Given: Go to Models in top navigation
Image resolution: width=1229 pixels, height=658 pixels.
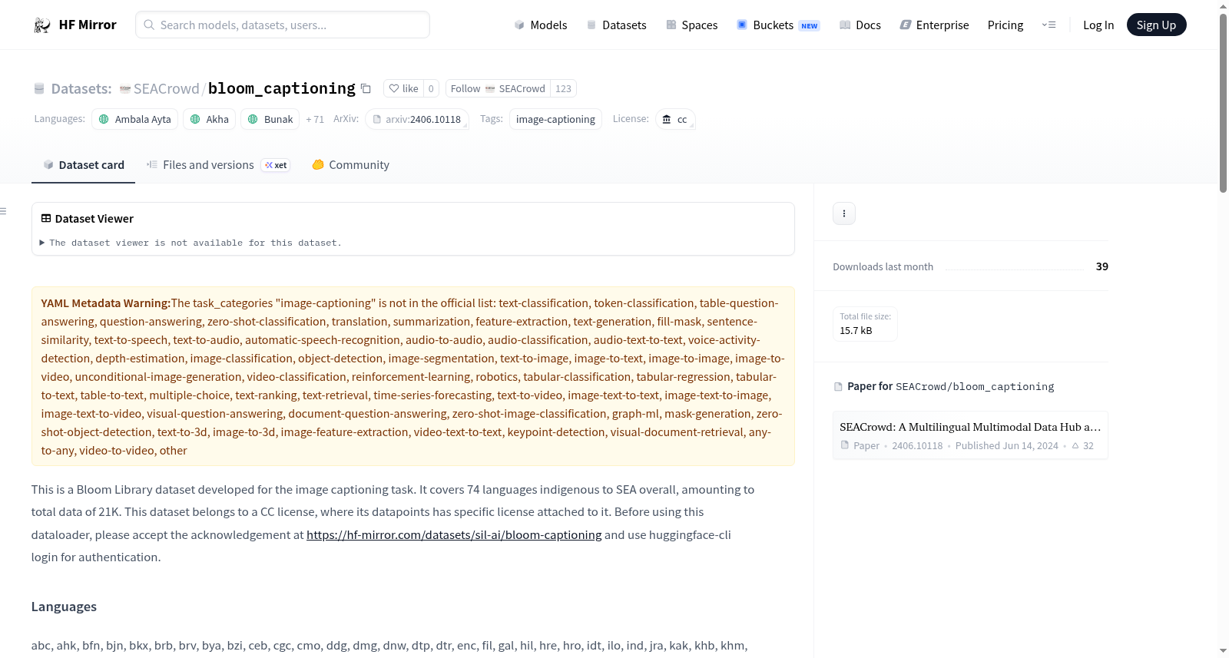Looking at the screenshot, I should coord(541,25).
